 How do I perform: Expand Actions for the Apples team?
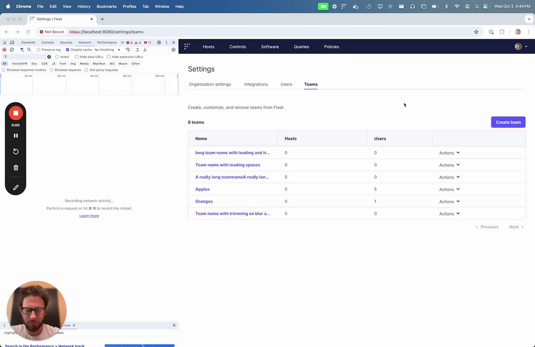pos(449,189)
